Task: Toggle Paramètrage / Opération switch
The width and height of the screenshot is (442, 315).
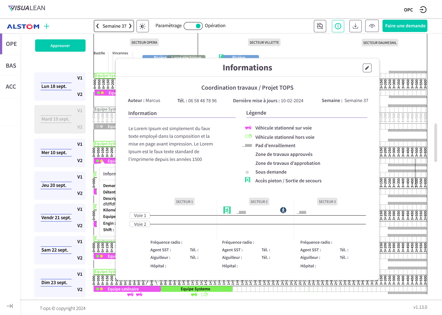Action: (x=193, y=26)
